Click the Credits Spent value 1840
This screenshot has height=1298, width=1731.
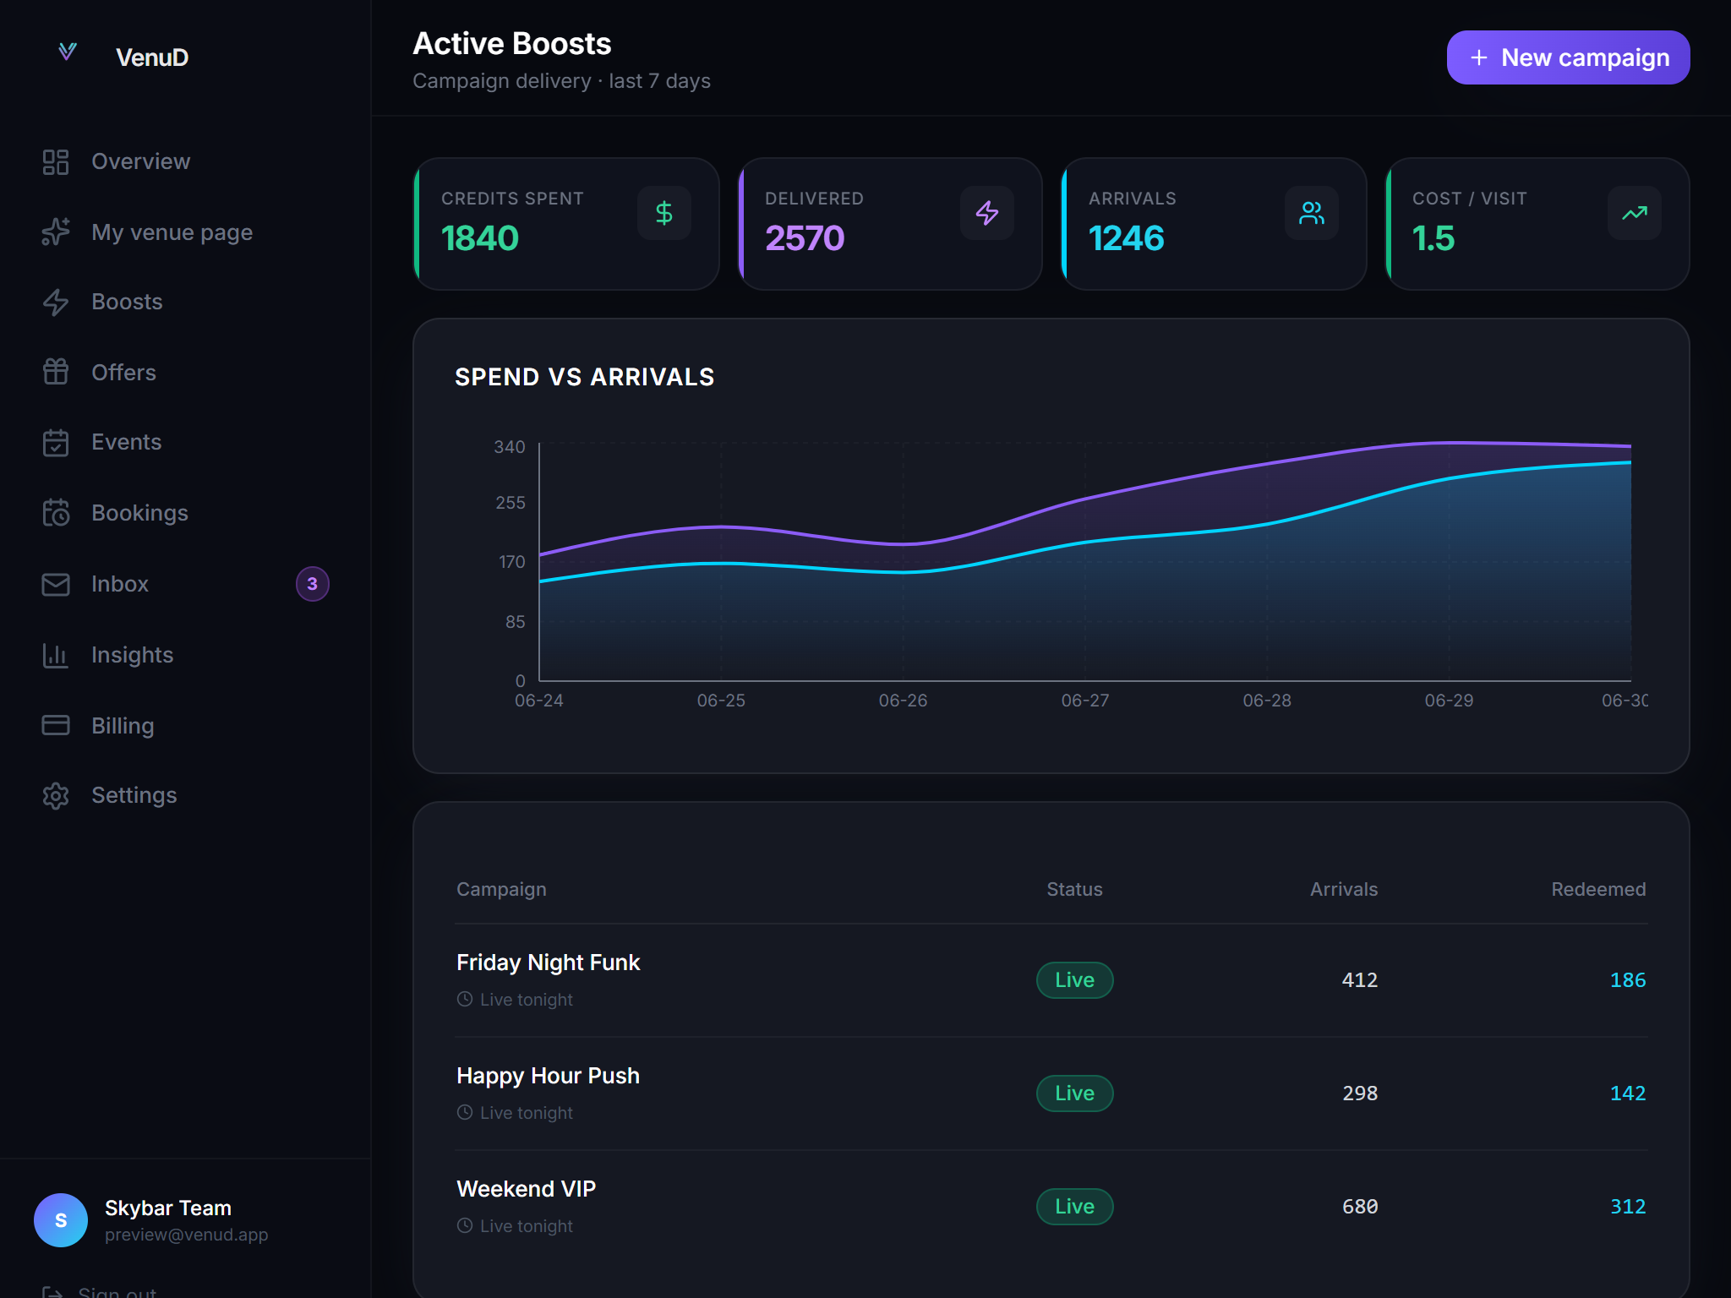click(480, 238)
